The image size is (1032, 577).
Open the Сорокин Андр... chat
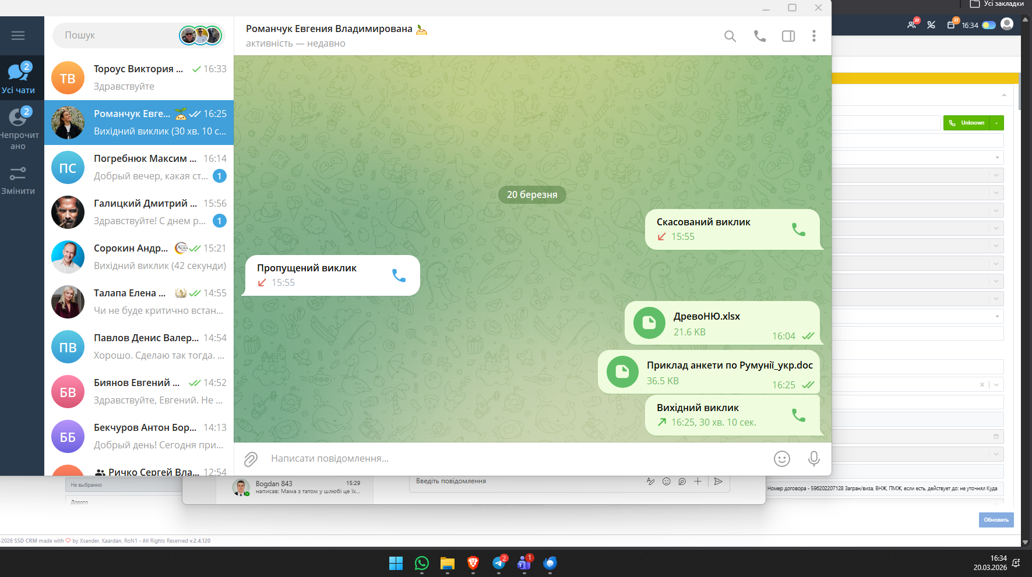[x=139, y=257]
